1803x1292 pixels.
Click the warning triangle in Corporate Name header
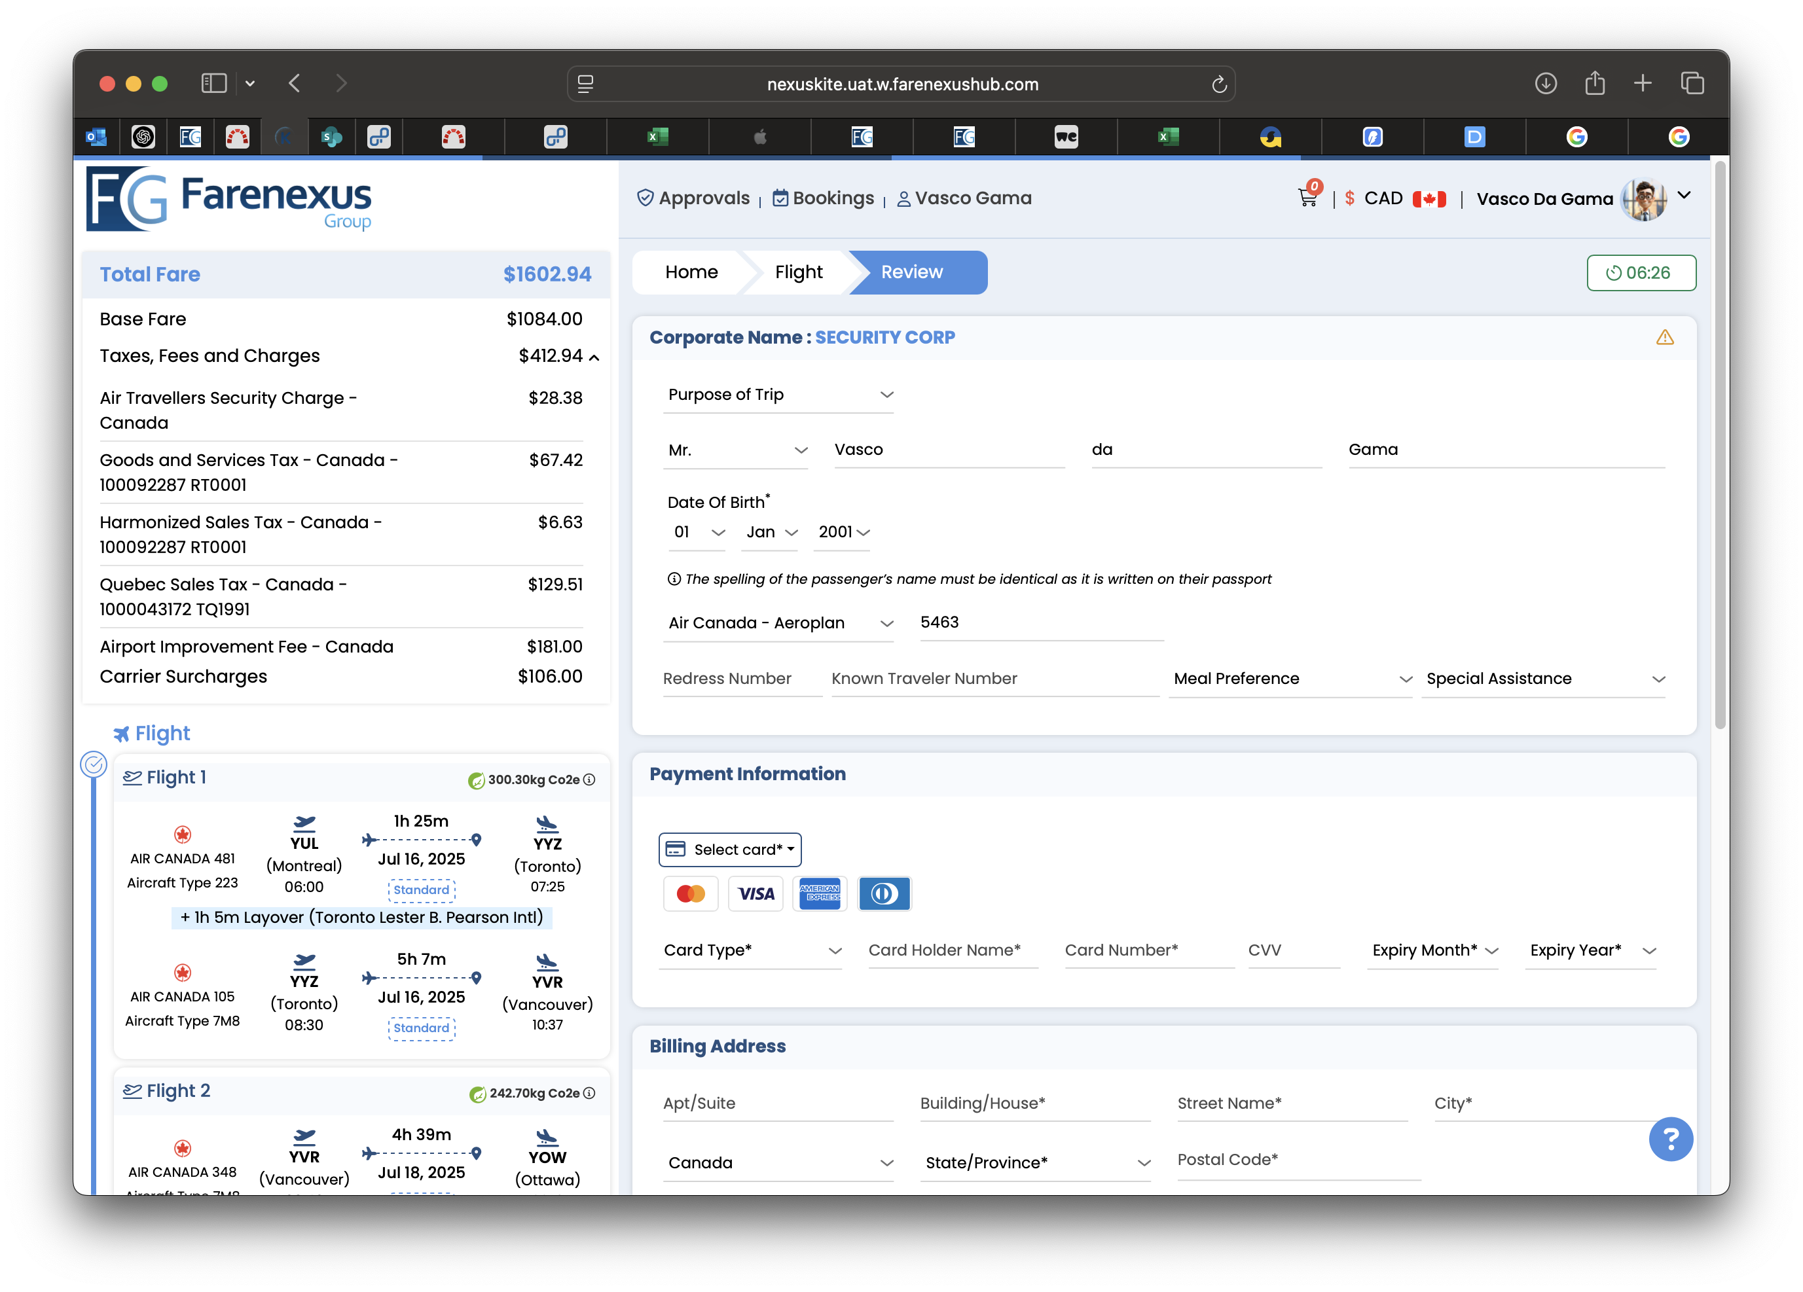(1665, 338)
